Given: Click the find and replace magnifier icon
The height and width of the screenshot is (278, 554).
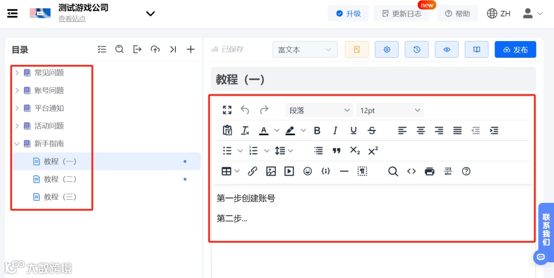Looking at the screenshot, I should pos(393,172).
